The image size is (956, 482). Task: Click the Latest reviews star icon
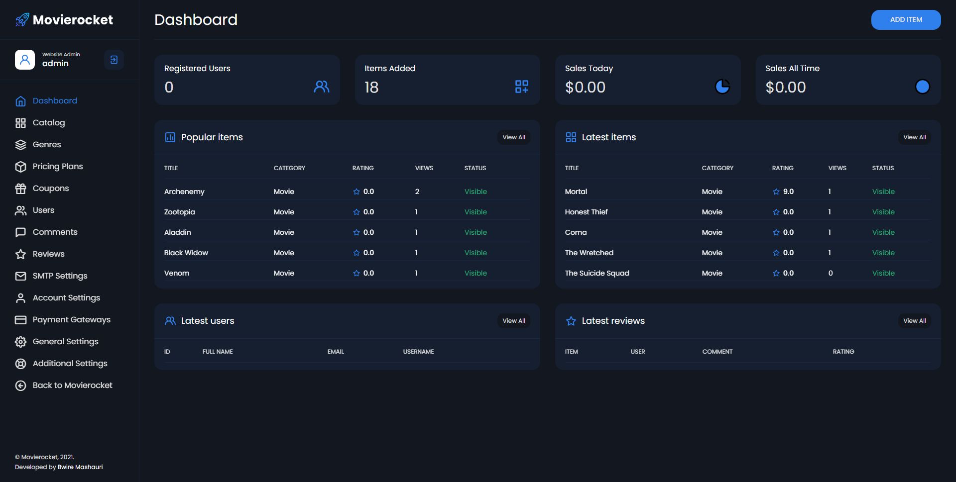[x=571, y=321]
